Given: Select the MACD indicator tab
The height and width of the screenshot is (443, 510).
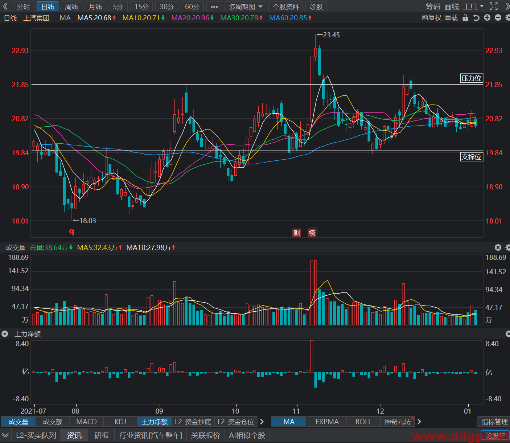Looking at the screenshot, I should click(x=86, y=422).
